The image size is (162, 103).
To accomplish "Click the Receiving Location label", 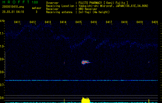I will (x=60, y=6).
